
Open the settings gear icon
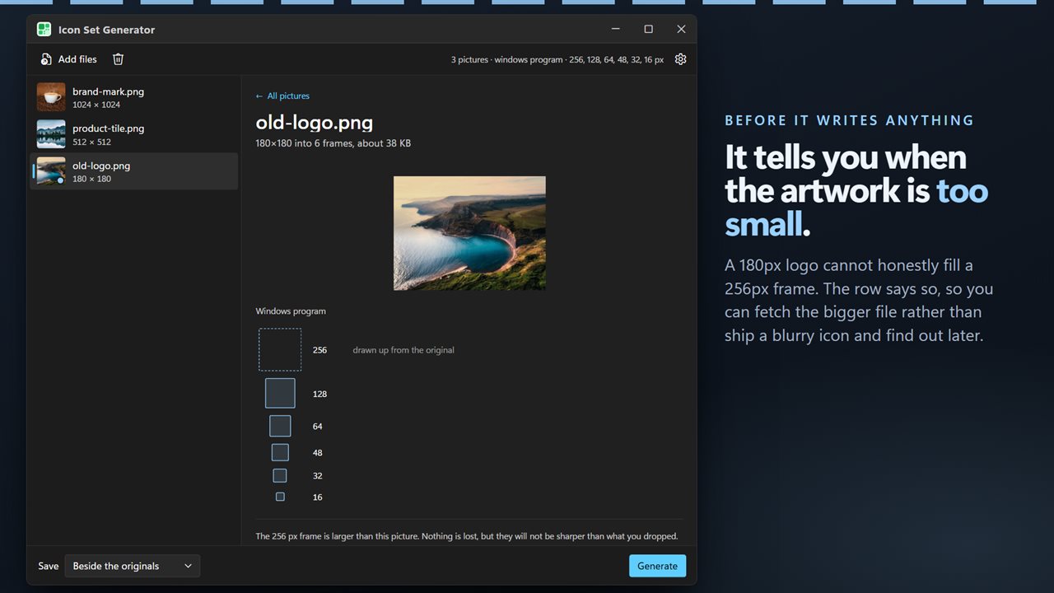680,59
